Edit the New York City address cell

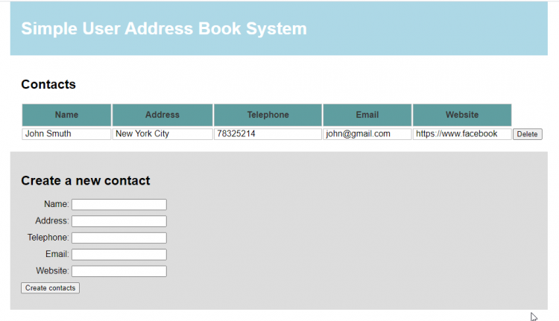click(x=162, y=134)
